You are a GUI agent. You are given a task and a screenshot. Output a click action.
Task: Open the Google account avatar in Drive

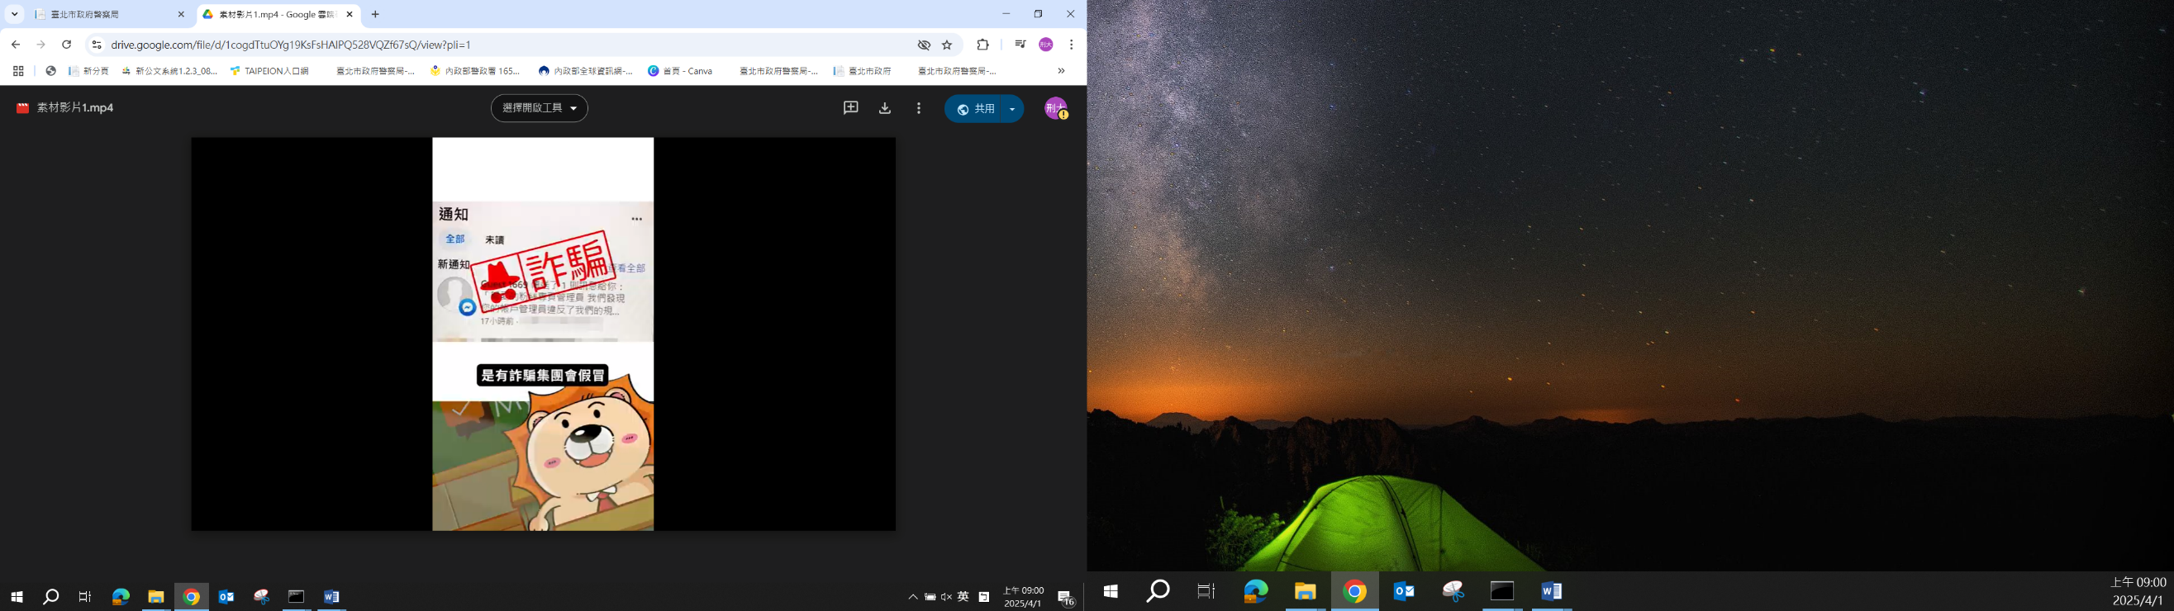point(1056,108)
